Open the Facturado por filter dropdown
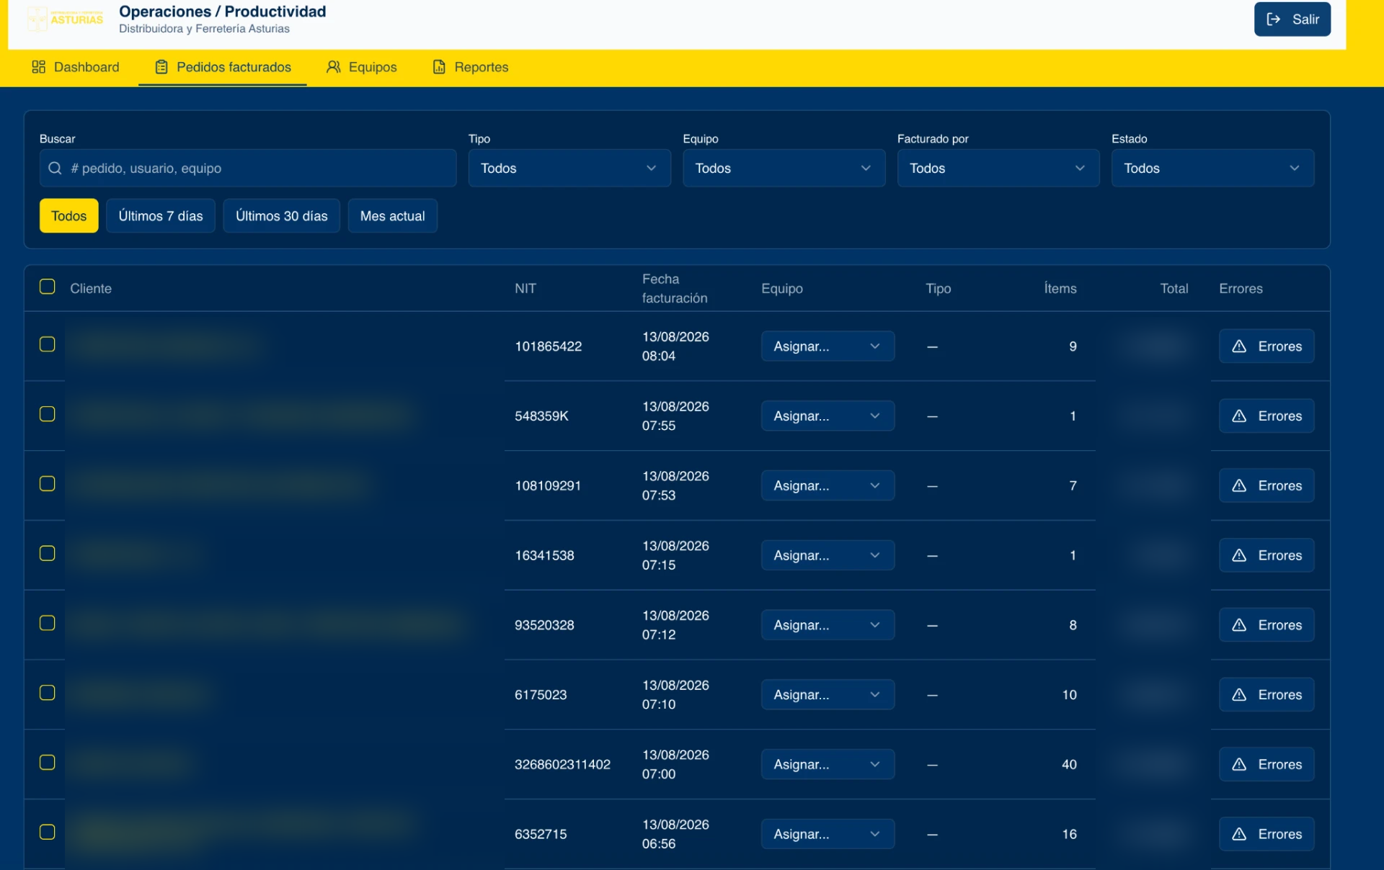1384x870 pixels. [998, 169]
